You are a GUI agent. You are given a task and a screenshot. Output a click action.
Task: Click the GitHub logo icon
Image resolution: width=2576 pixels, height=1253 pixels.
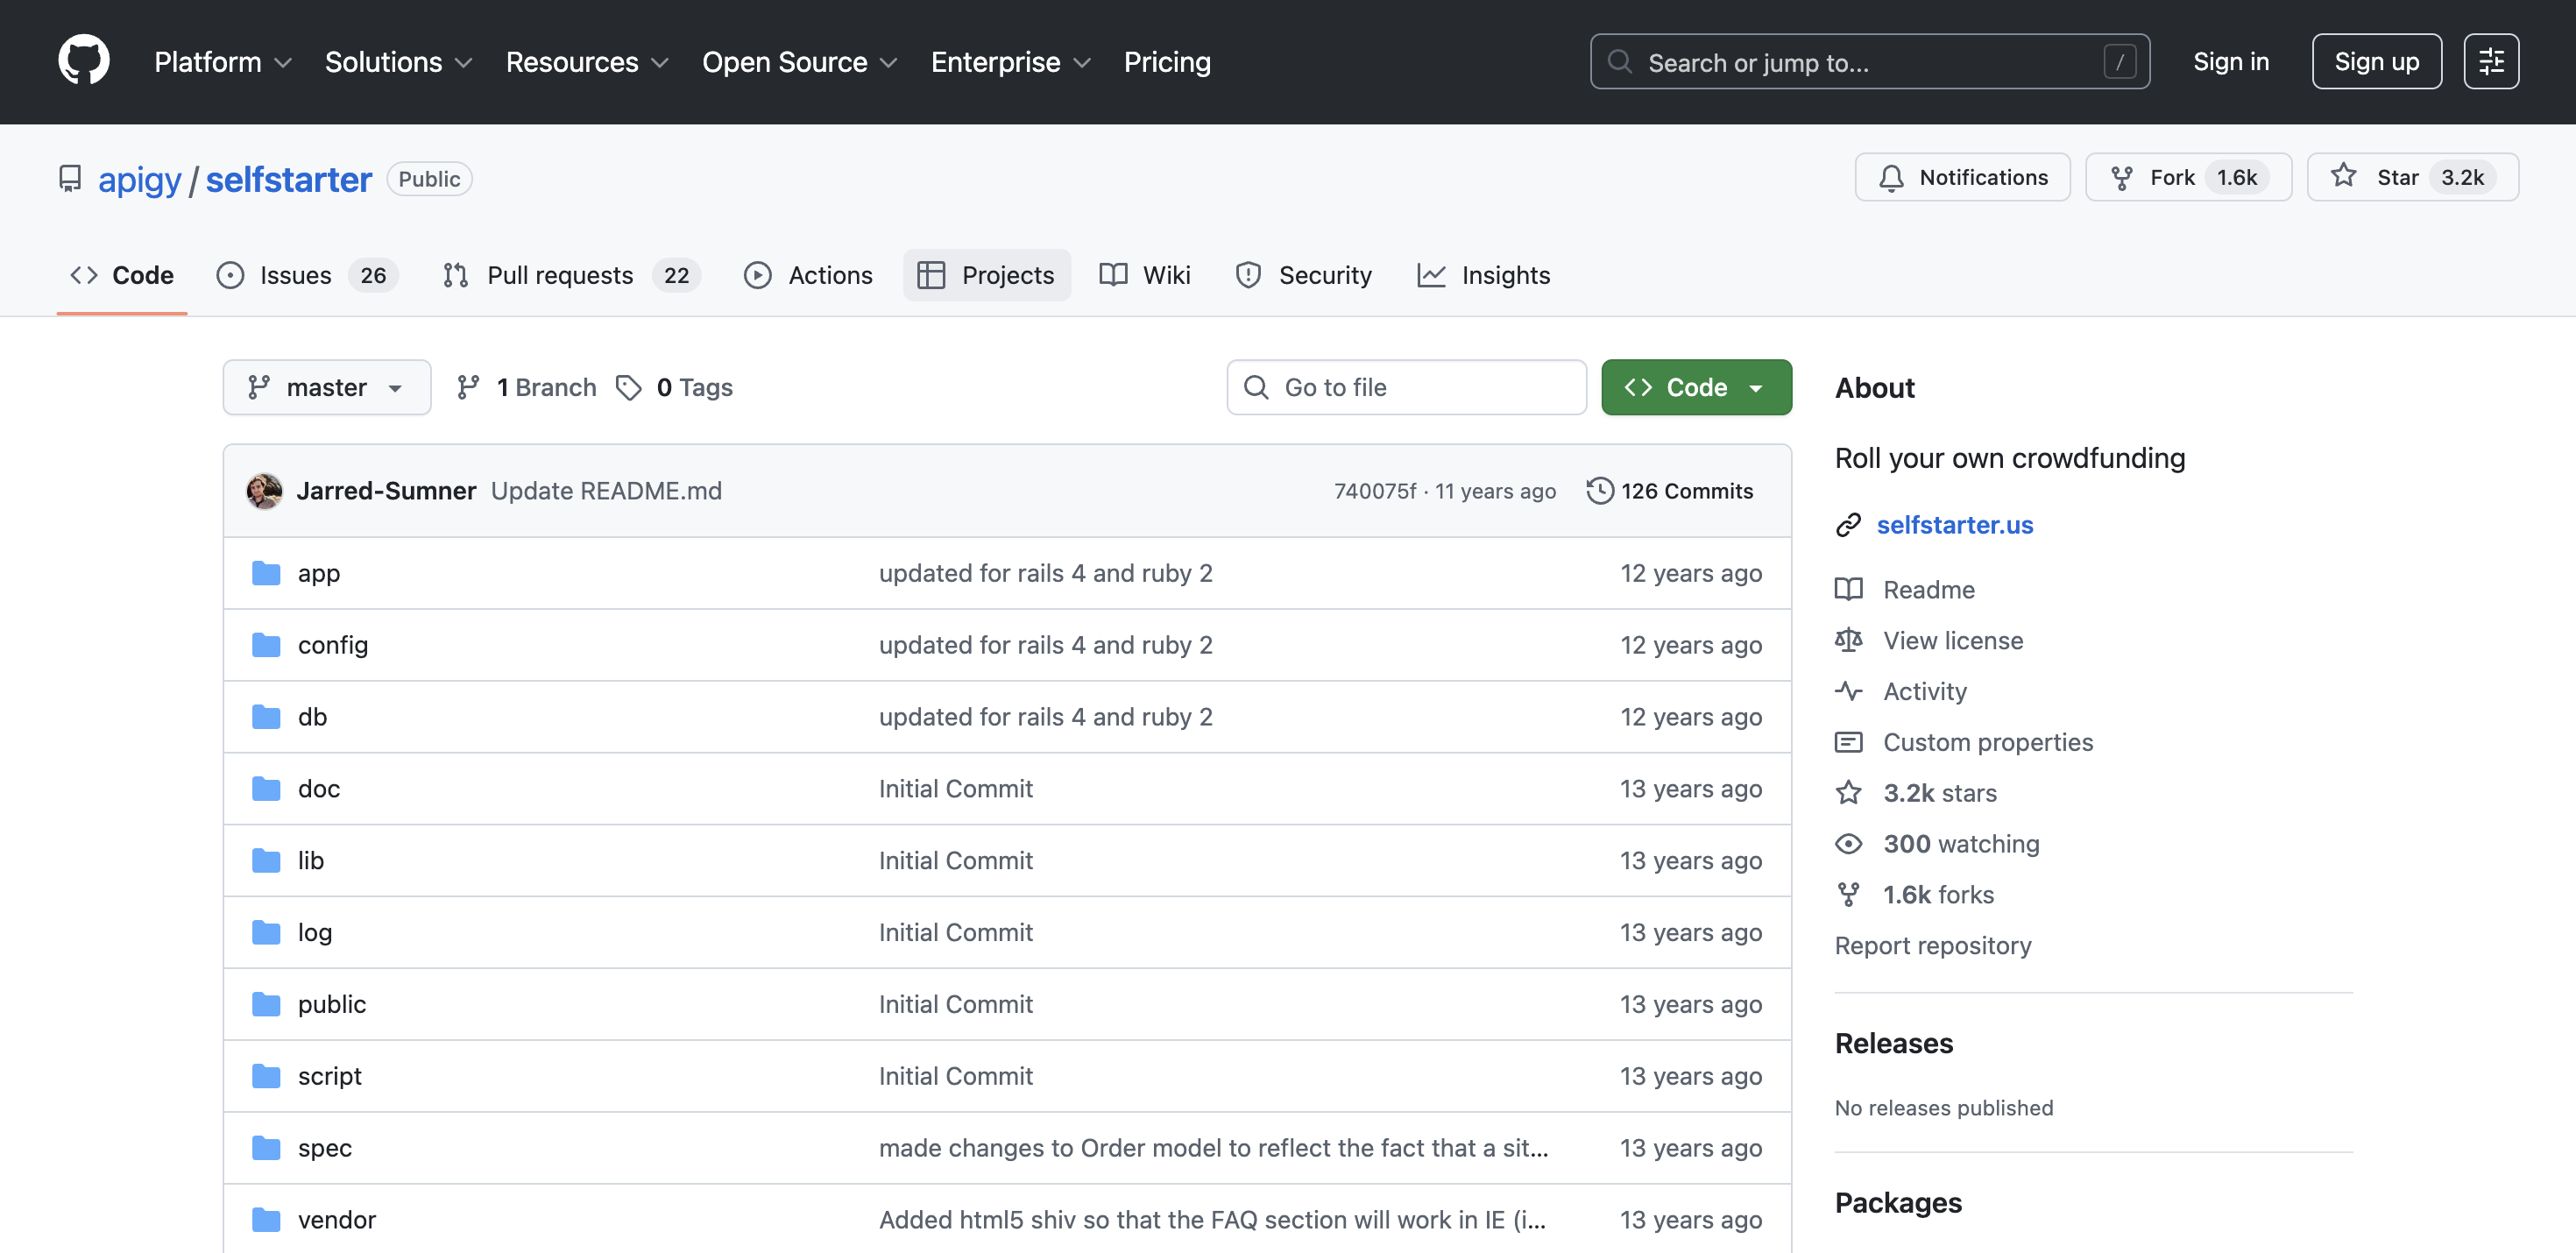point(84,61)
